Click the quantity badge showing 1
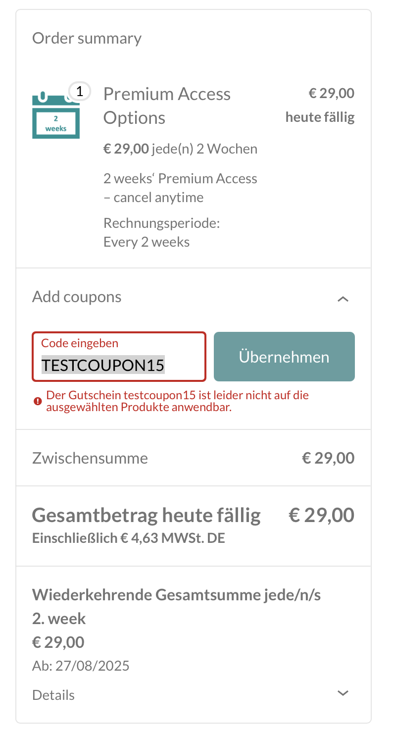 [x=80, y=91]
